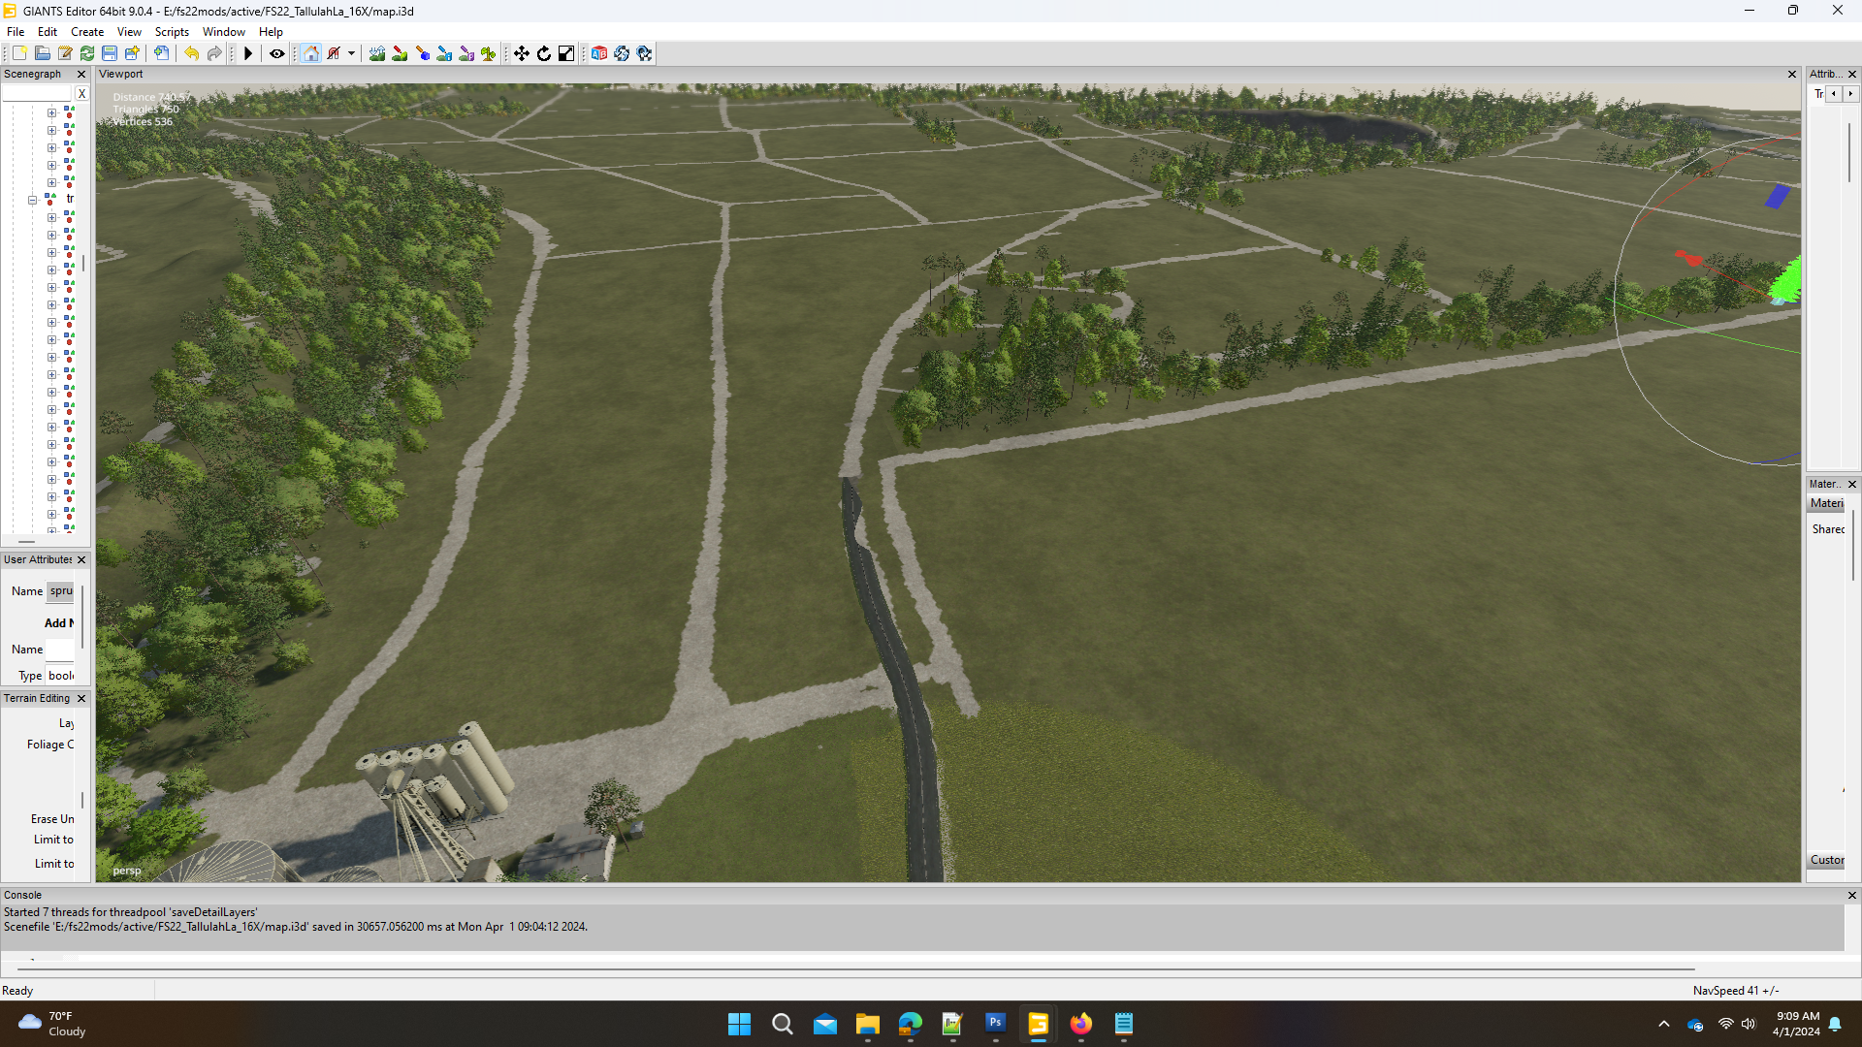Select the terrain sculpt mode icon
Screen dimensions: 1862x1047
click(x=377, y=53)
